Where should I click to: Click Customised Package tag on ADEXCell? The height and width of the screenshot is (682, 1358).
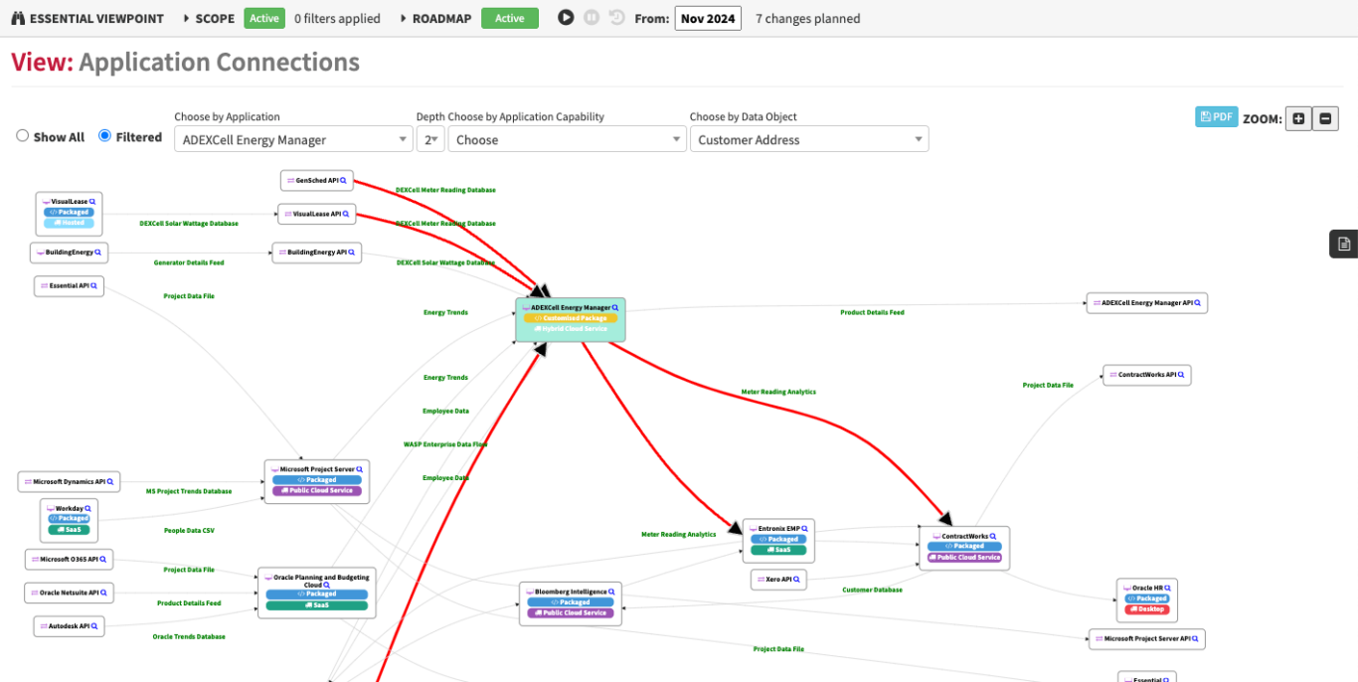pos(571,318)
